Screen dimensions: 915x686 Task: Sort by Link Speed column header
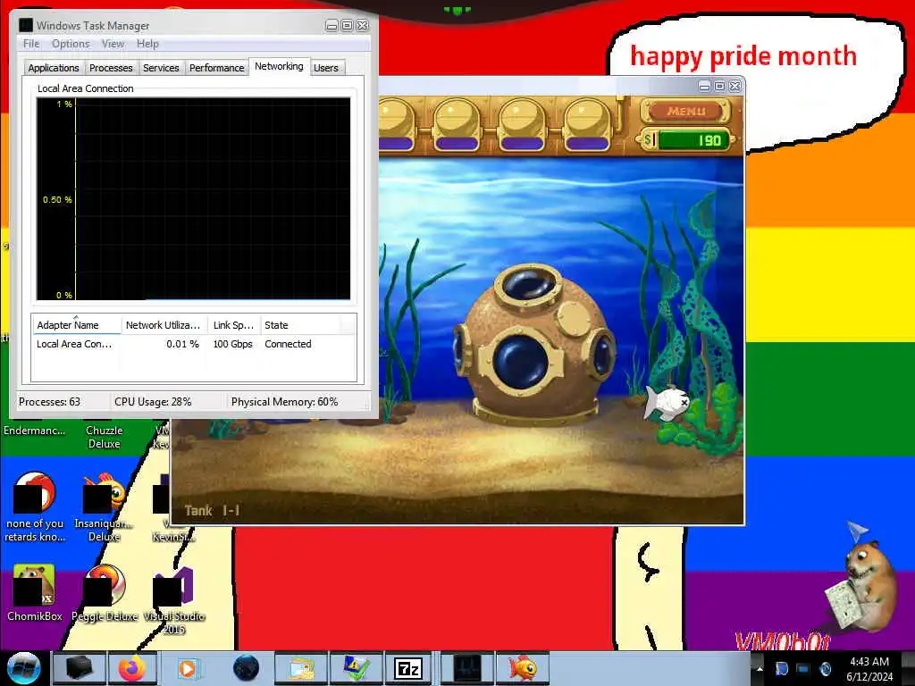coord(233,325)
